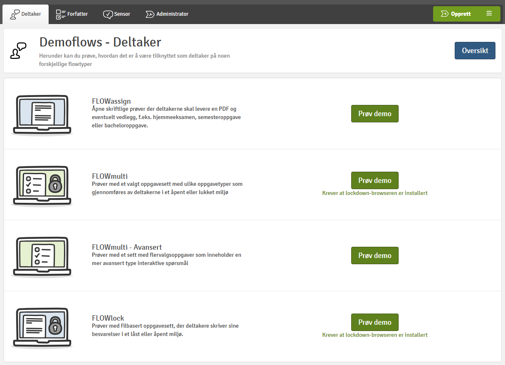The width and height of the screenshot is (505, 365).
Task: Click the FLOWassign laptop document icon
Action: 42,114
